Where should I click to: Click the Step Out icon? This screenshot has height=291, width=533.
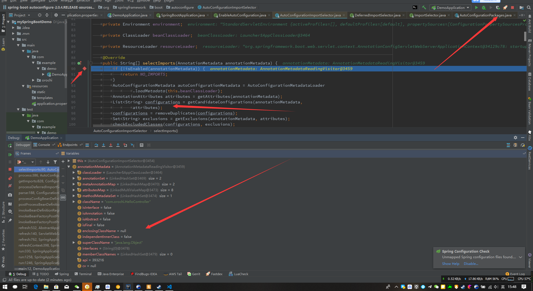(118, 145)
